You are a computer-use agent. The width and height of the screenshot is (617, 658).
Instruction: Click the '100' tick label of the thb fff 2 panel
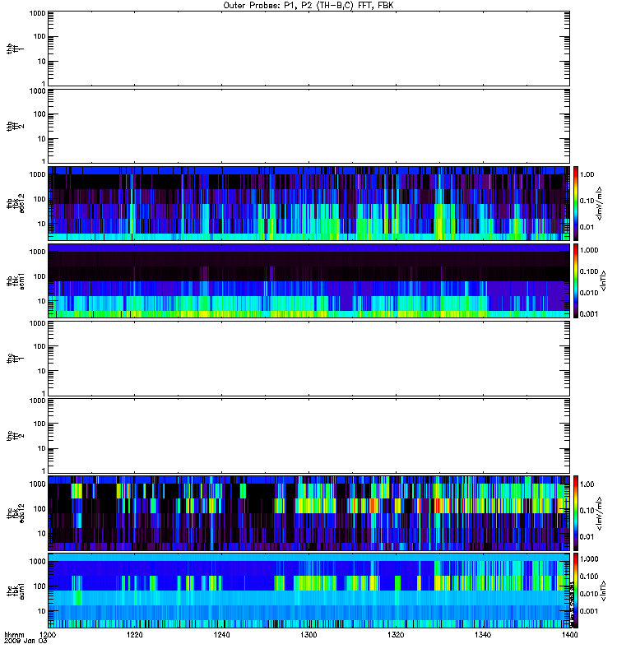point(39,114)
